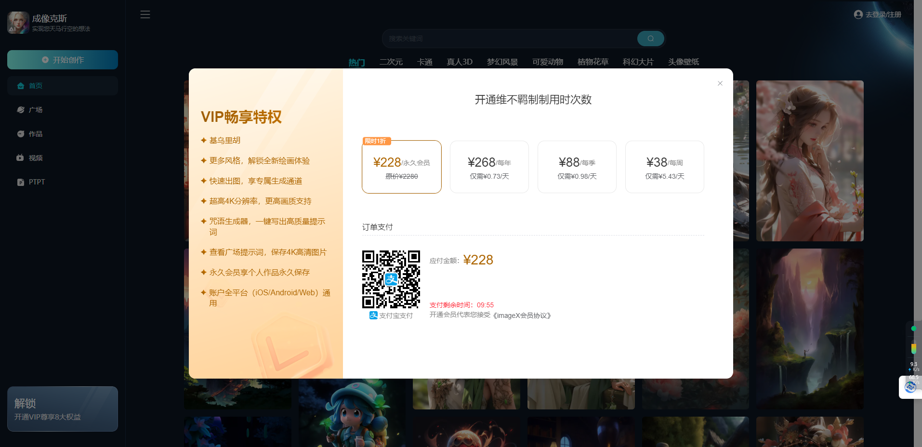
Task: Click the 解锁 VIP benefits panel
Action: click(x=62, y=408)
